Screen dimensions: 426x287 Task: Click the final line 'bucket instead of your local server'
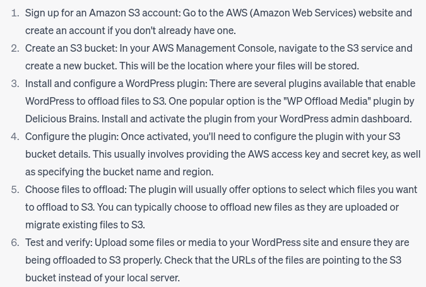click(102, 278)
